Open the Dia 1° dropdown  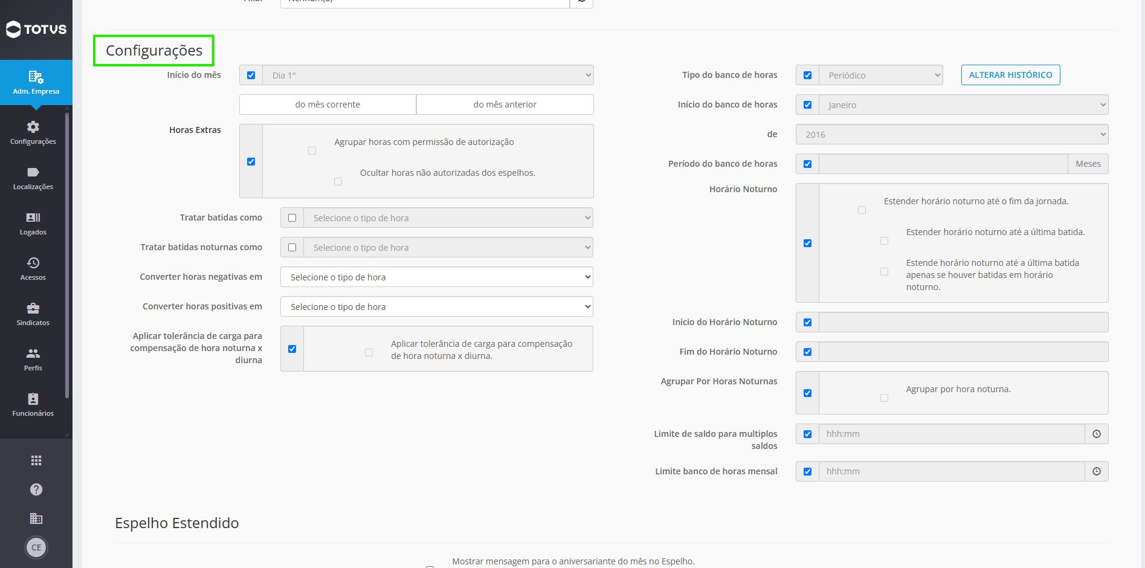(x=428, y=76)
